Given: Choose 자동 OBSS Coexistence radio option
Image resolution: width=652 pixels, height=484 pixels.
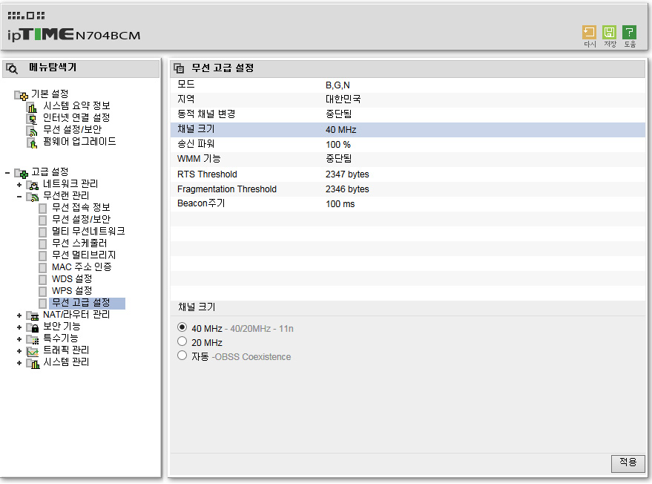Looking at the screenshot, I should click(x=182, y=356).
